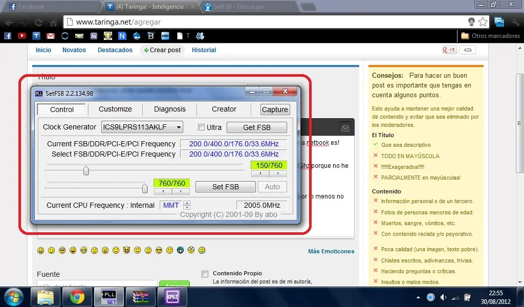Viewport: 524px width, 307px height.
Task: Insert the sunglasses cool emoticon
Action: [x=159, y=250]
